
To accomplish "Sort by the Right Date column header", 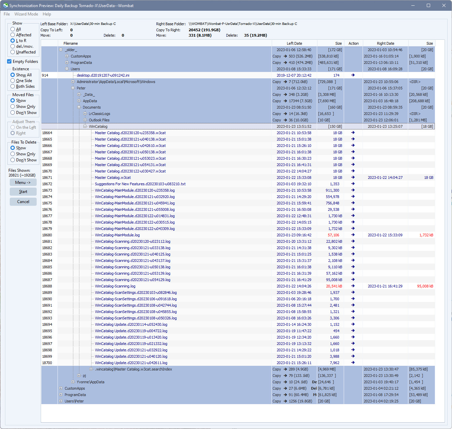I will [385, 43].
